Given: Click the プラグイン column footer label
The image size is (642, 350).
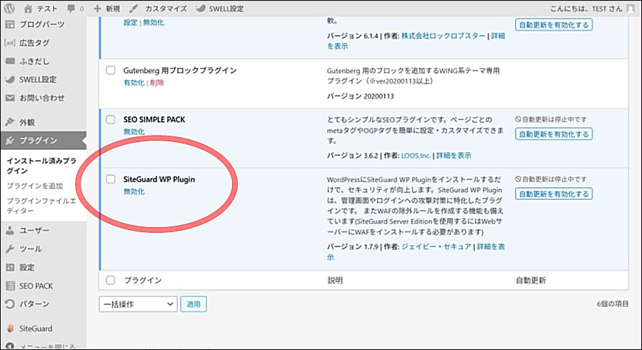Looking at the screenshot, I should coord(143,281).
